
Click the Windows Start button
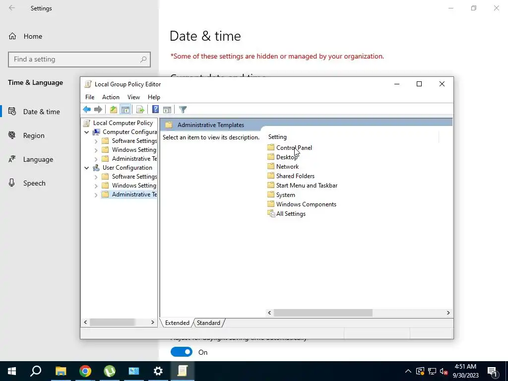(12, 371)
